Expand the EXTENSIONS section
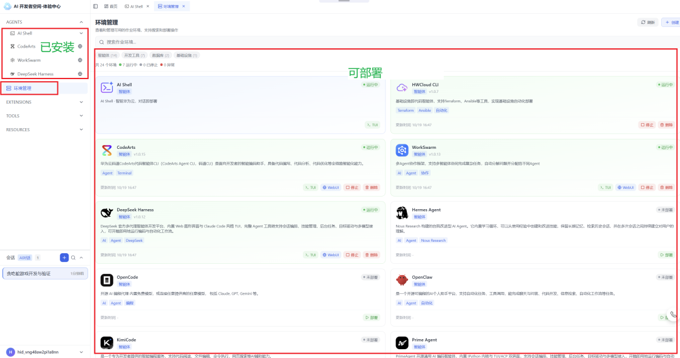680x358 pixels. [81, 102]
